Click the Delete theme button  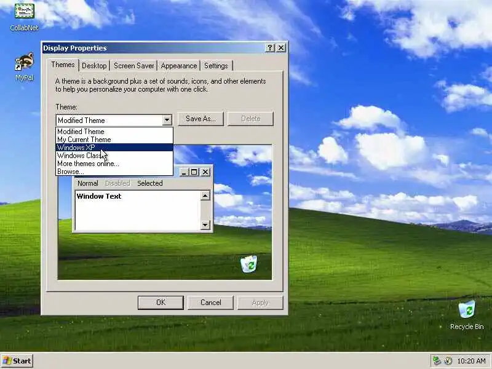pyautogui.click(x=250, y=119)
